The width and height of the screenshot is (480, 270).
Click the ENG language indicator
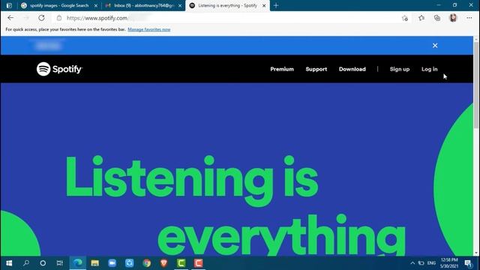coord(431,263)
